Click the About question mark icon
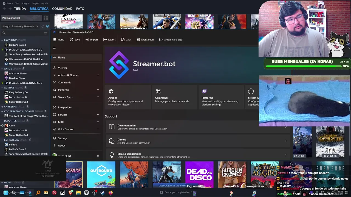 [55, 146]
